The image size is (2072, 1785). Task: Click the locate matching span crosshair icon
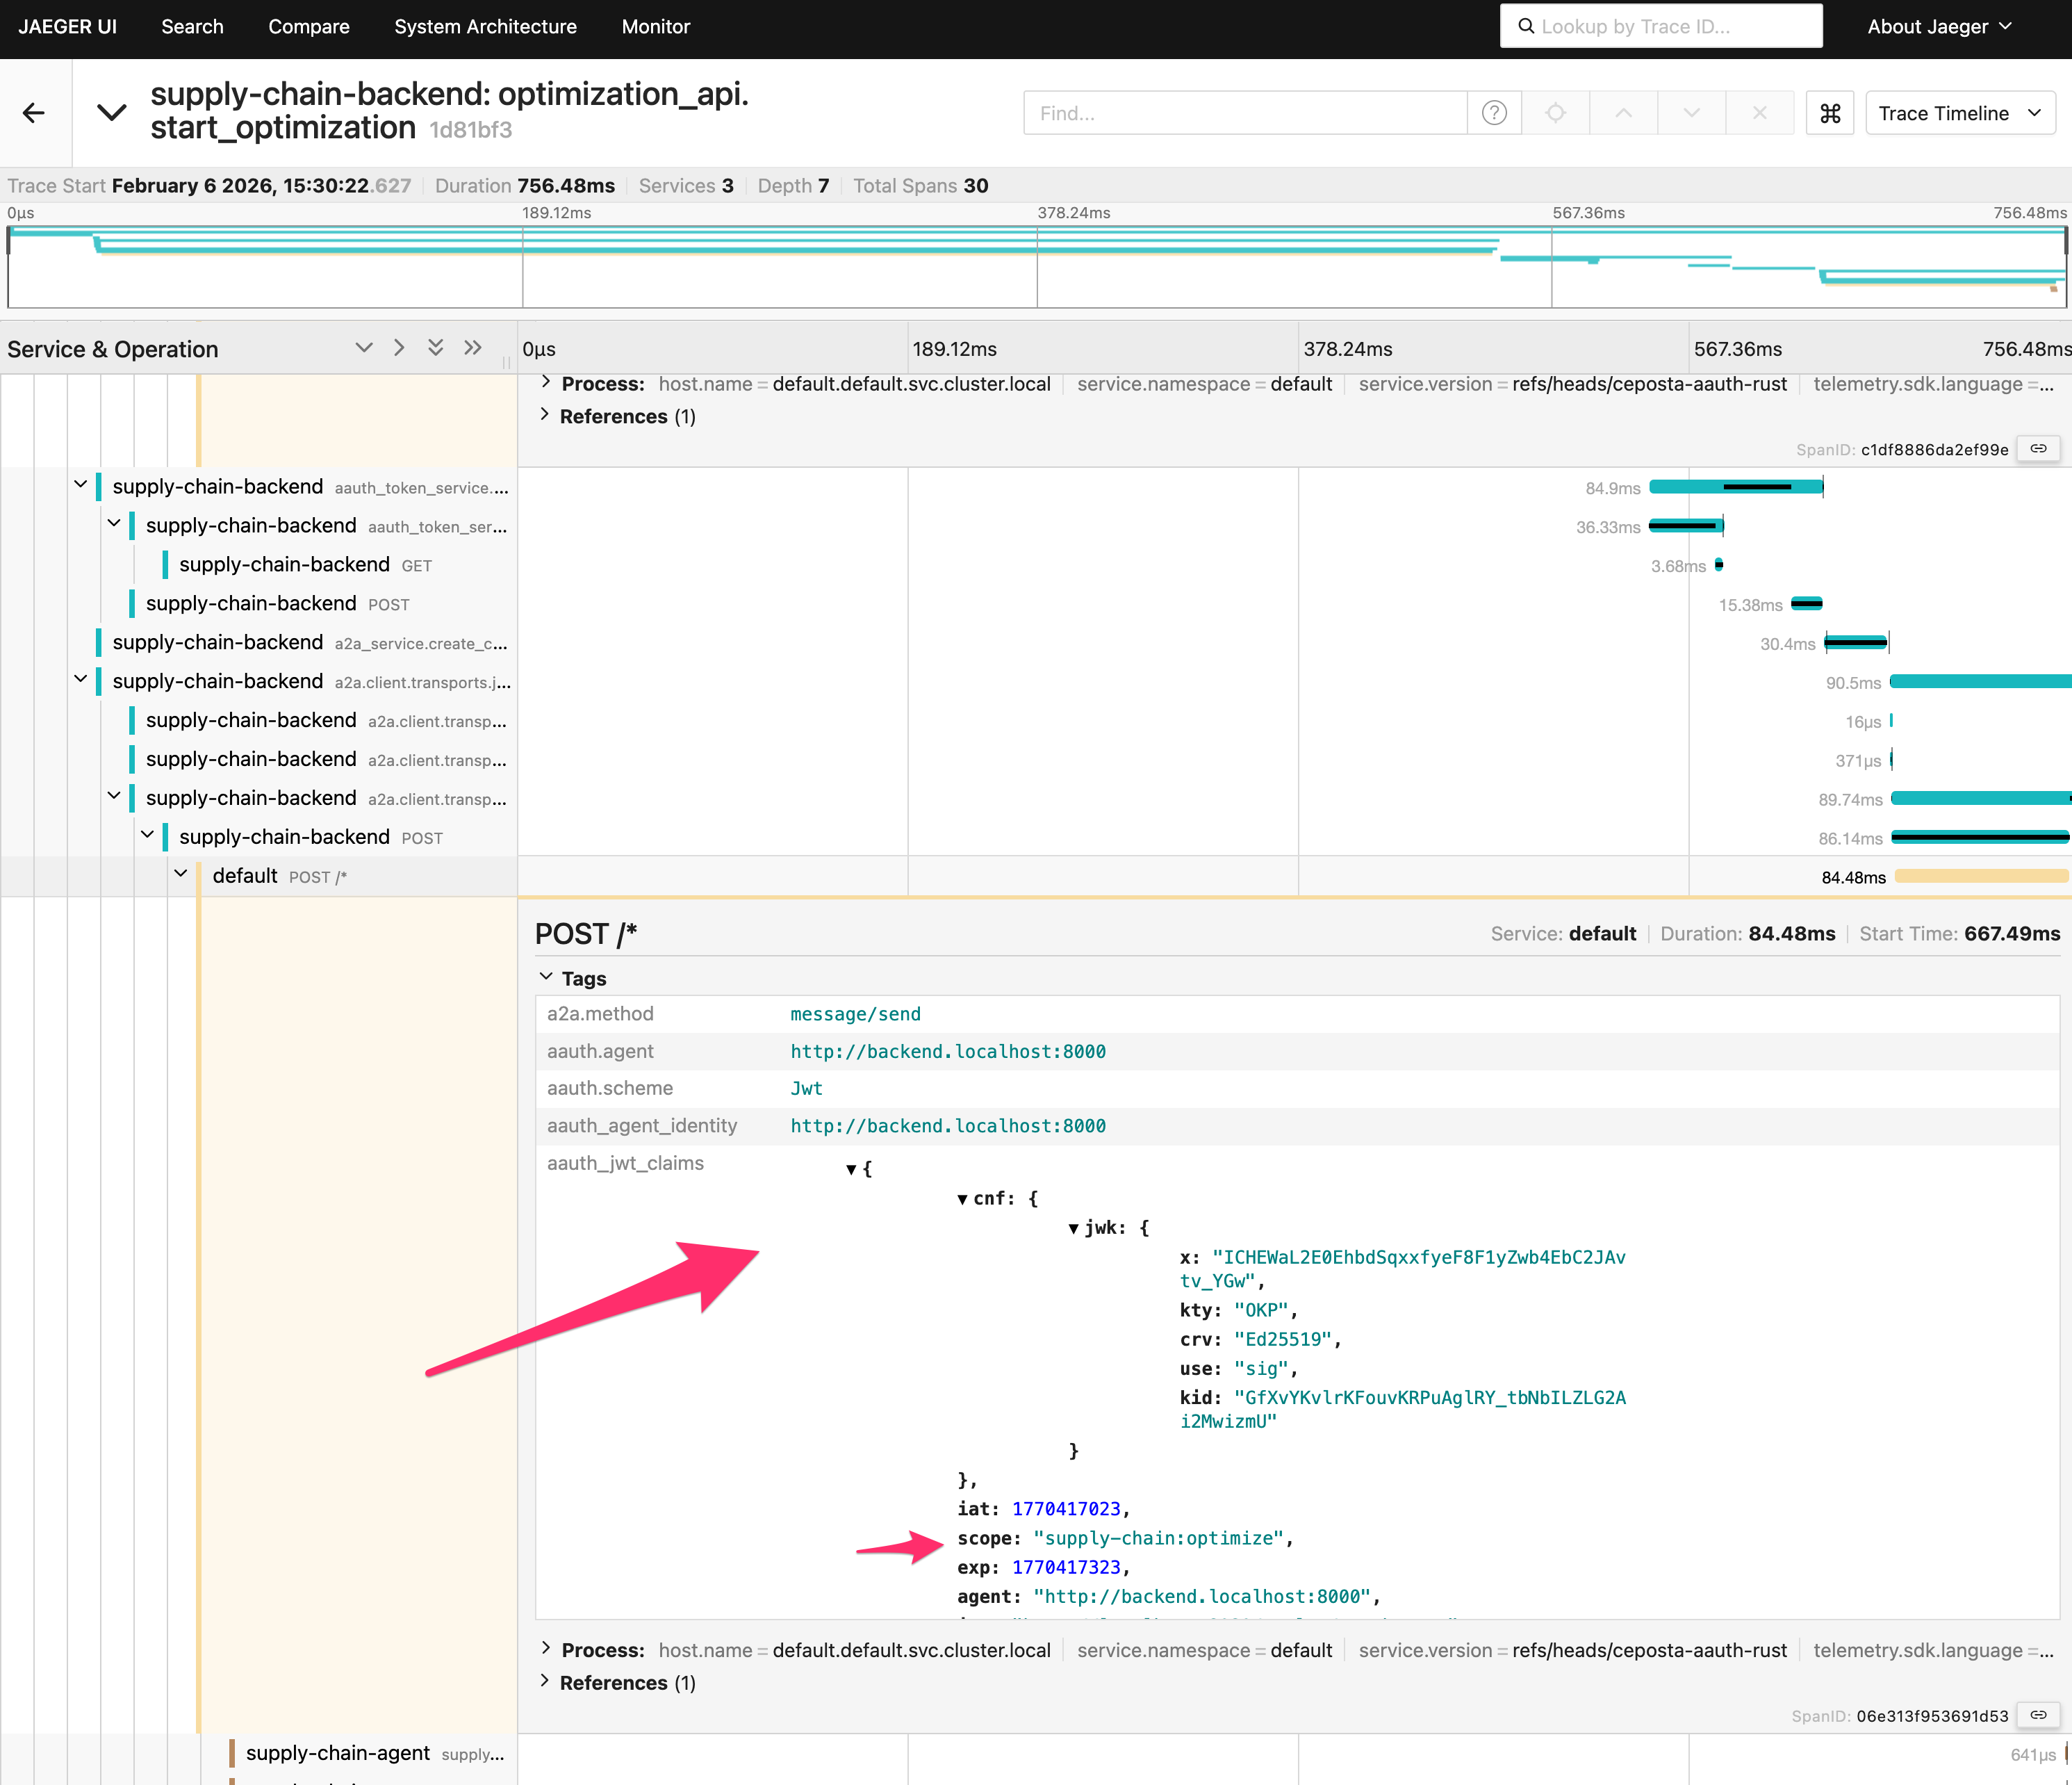click(1555, 113)
